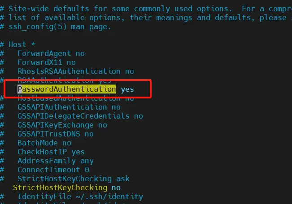Click the CheckHostIP yes line

[x=51, y=152]
